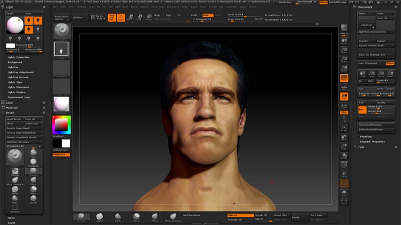Enable Edit mode in the top shelf
The width and height of the screenshot is (401, 225).
[112, 17]
